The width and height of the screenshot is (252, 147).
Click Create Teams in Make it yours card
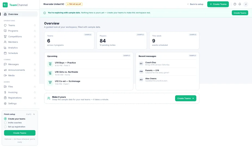(x=186, y=98)
